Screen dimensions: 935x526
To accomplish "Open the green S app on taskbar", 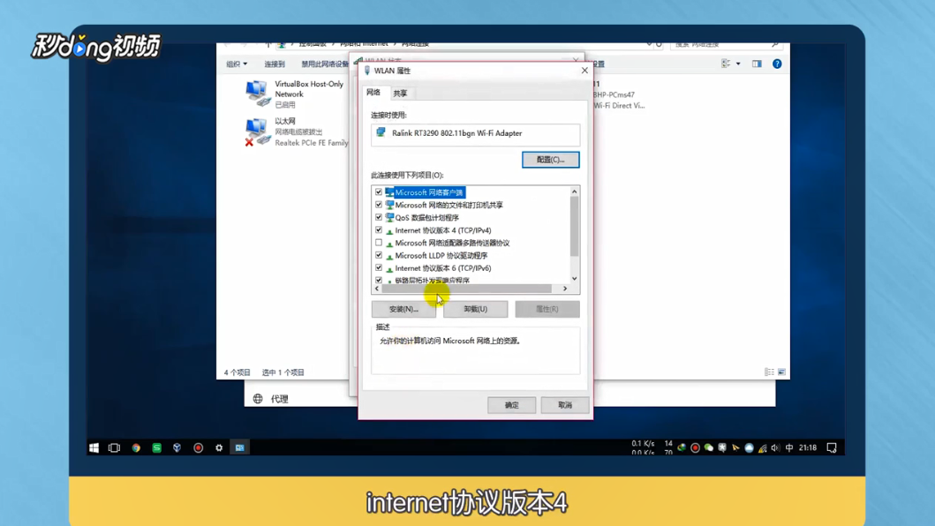I will (x=157, y=447).
